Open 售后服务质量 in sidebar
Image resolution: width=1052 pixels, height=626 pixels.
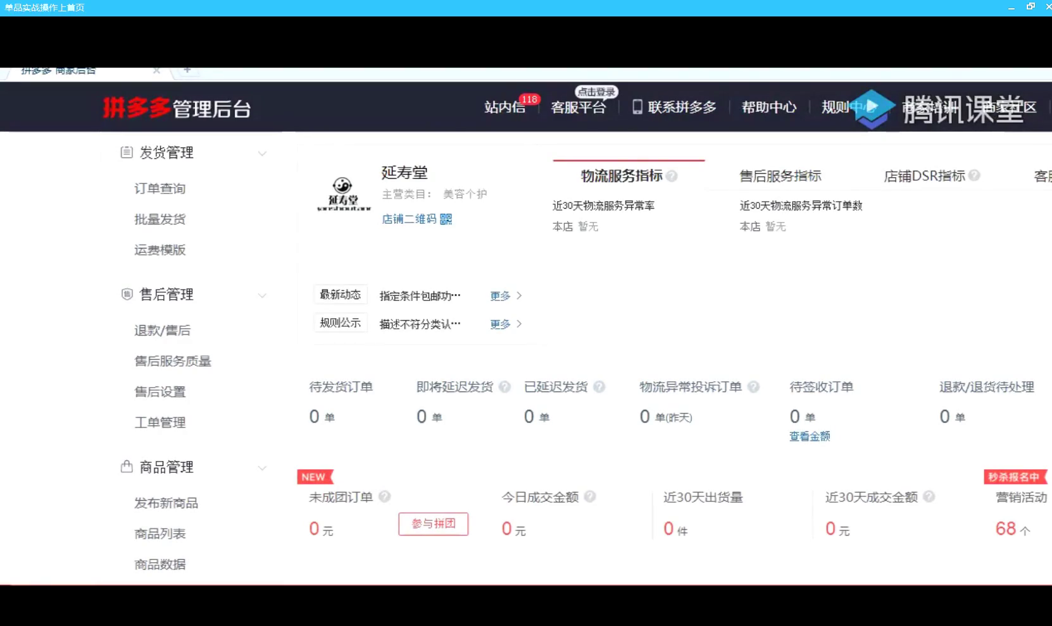click(x=173, y=361)
